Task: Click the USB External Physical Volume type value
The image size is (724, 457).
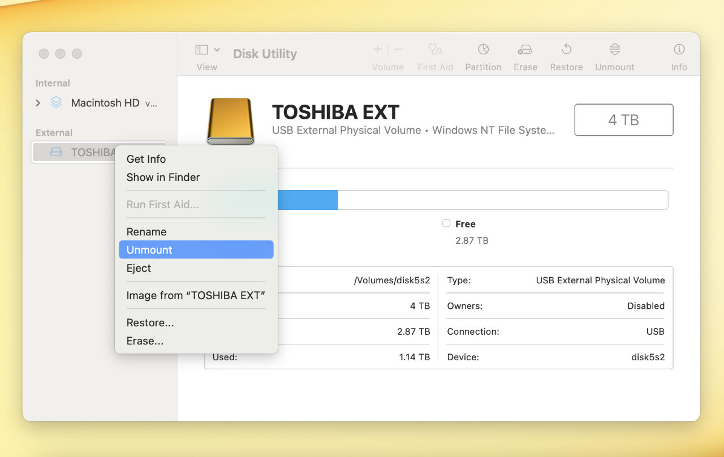Action: [600, 280]
